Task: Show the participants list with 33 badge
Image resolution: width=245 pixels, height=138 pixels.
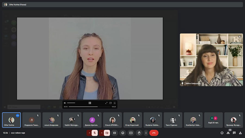Action: coord(228,133)
